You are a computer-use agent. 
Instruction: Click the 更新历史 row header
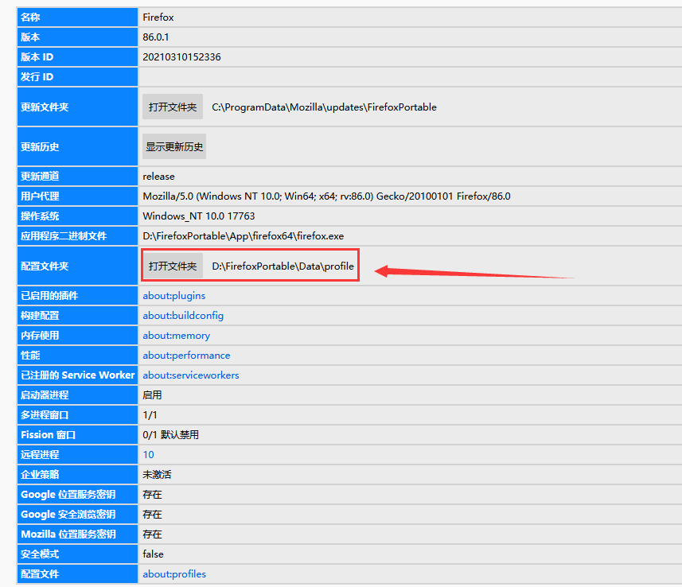(77, 146)
